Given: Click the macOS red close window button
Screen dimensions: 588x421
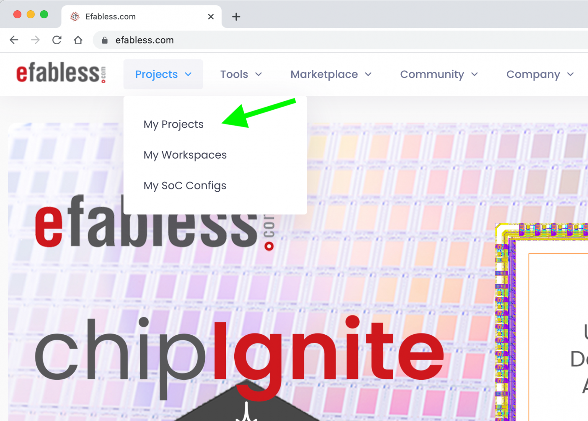Looking at the screenshot, I should 17,15.
